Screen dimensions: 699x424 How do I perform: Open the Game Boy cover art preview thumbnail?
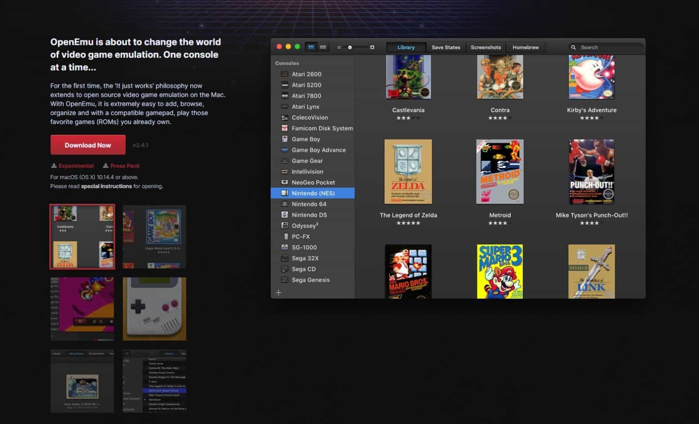tap(154, 237)
